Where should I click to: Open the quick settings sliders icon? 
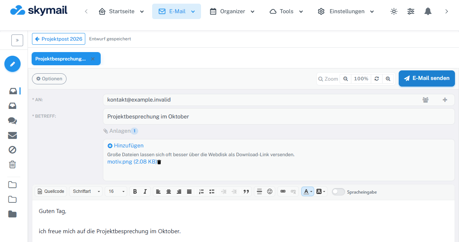coord(411,11)
